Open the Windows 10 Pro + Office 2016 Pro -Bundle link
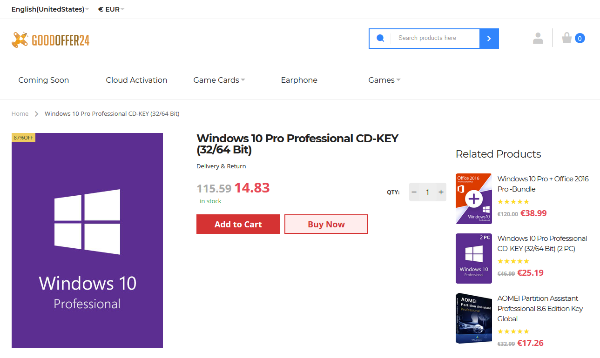This screenshot has width=600, height=358. pyautogui.click(x=543, y=184)
